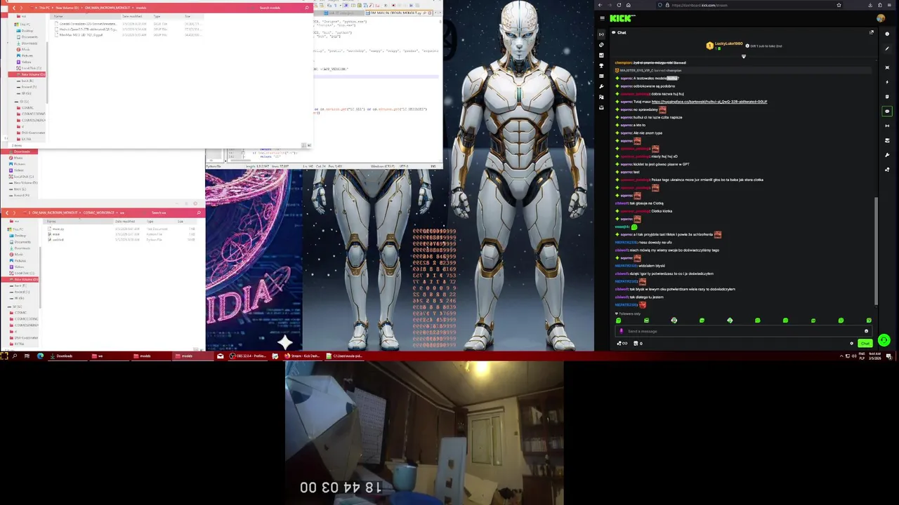Open the analytics chart icon in Kick sidebar
Image resolution: width=899 pixels, height=505 pixels.
pos(601,55)
